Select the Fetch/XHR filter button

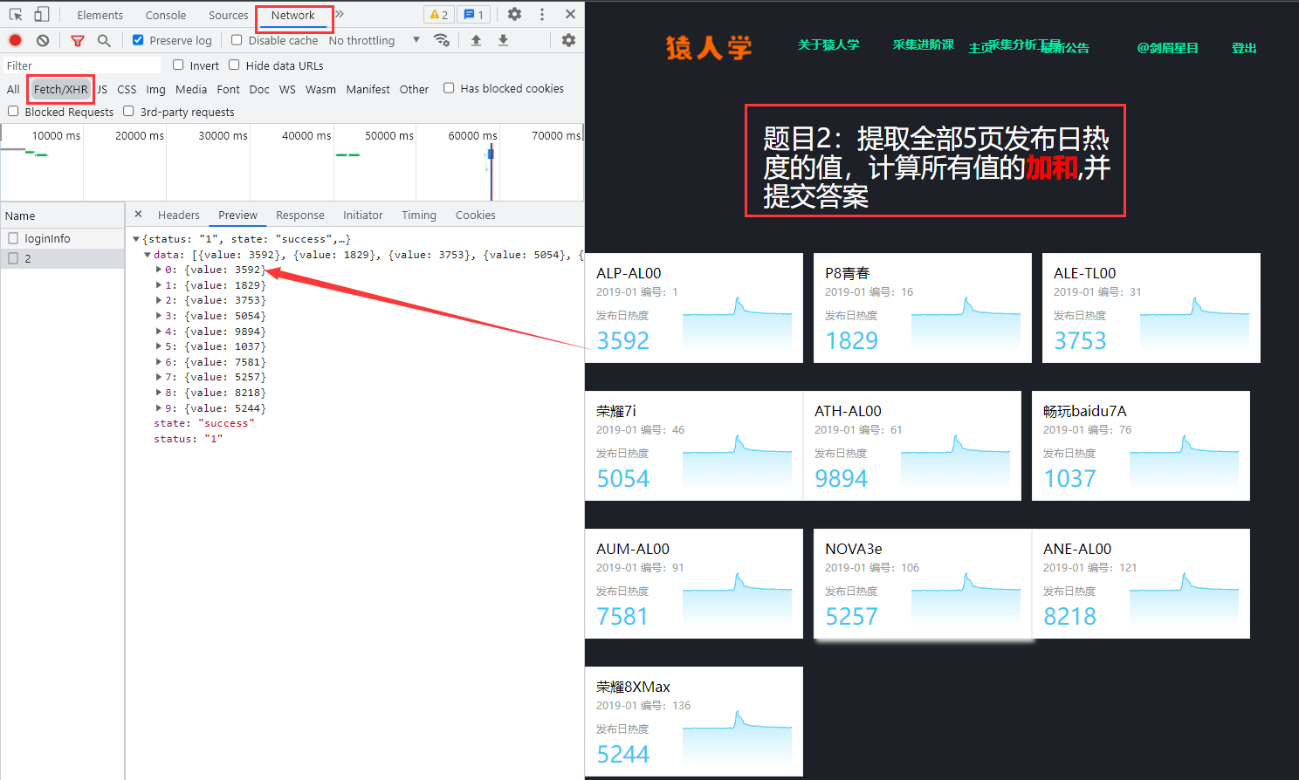pos(60,89)
